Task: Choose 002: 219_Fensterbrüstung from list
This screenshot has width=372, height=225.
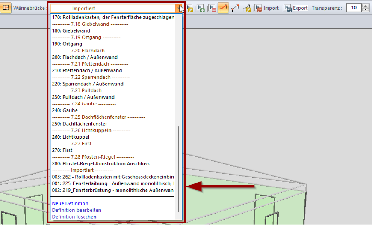Action: point(113,190)
